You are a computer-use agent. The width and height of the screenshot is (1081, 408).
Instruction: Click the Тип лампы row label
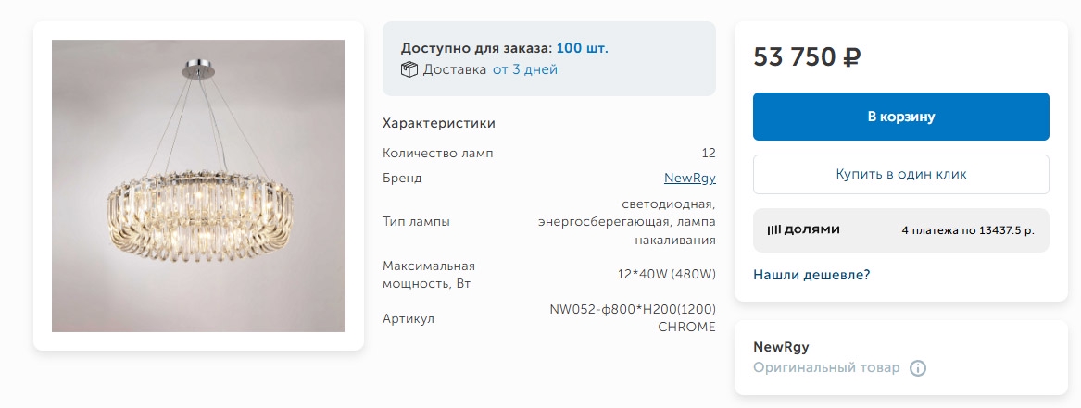coord(416,222)
